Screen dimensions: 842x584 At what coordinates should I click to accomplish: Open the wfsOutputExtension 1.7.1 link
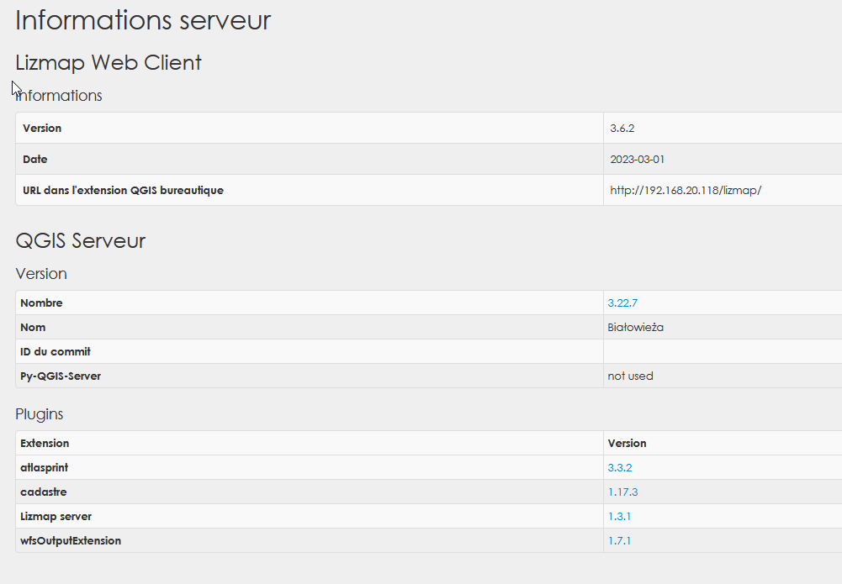click(619, 540)
